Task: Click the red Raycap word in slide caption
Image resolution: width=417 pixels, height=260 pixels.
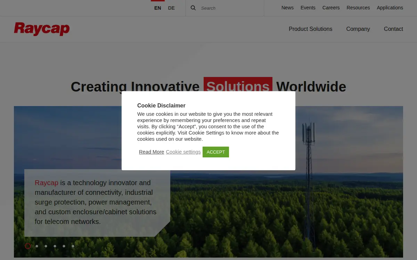Action: (47, 183)
